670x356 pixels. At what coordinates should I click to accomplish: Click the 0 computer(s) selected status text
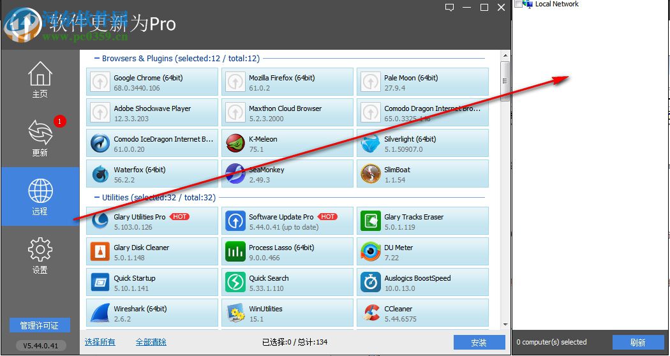551,342
